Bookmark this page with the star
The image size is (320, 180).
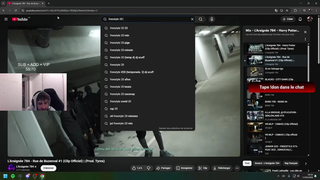click(x=287, y=10)
